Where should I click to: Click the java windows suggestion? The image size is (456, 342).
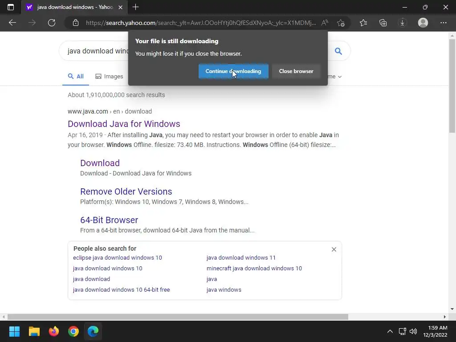[x=224, y=290]
